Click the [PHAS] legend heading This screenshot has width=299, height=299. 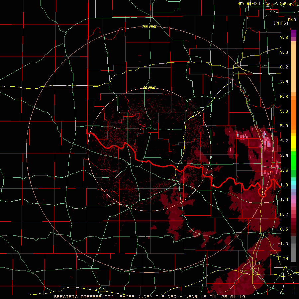click(281, 23)
